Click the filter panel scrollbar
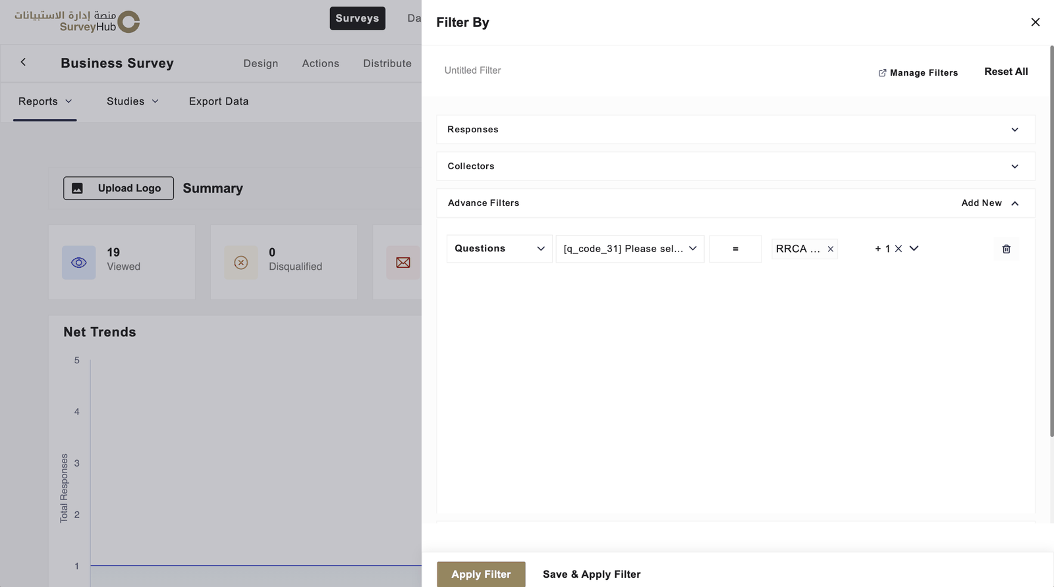Screen dimensions: 1054x587 pyautogui.click(x=1051, y=240)
